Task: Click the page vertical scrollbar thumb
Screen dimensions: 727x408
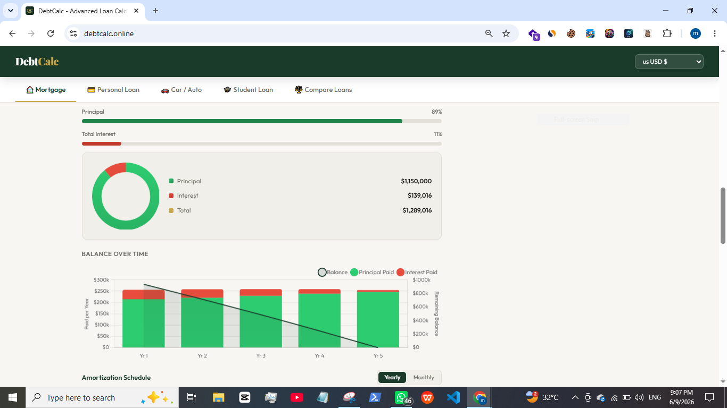Action: [723, 215]
